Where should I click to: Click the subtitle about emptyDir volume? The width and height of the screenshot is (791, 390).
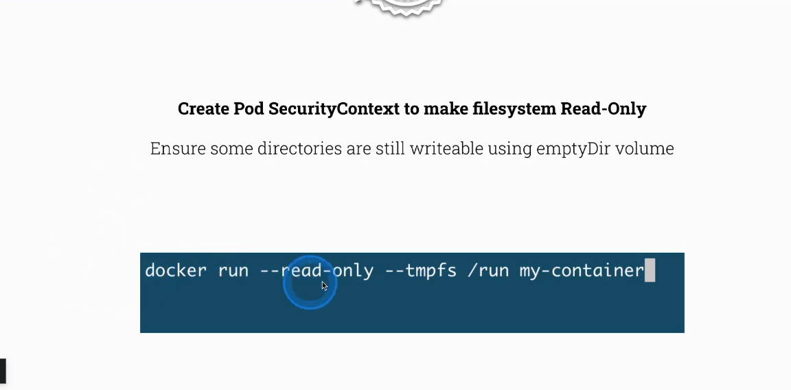pos(412,148)
